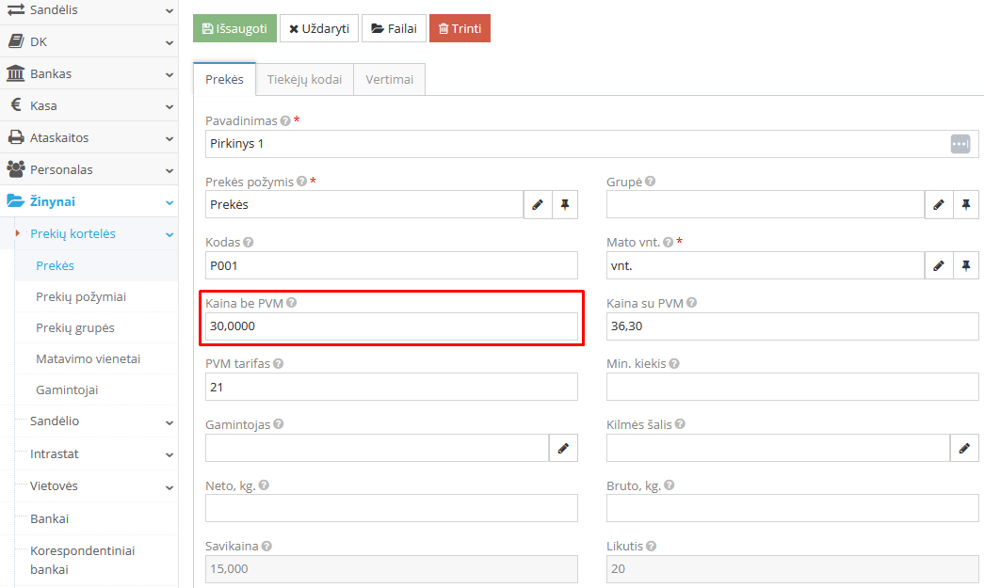Open the Vertimai tab
The image size is (984, 588).
[x=389, y=80]
